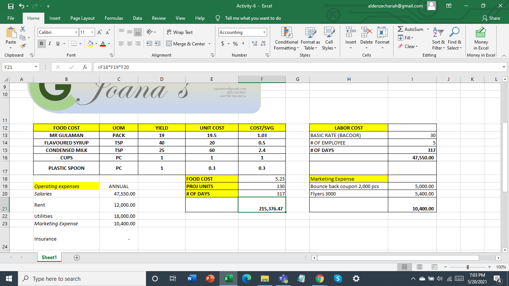
Task: Expand the formula bar chevron
Action: coord(504,67)
